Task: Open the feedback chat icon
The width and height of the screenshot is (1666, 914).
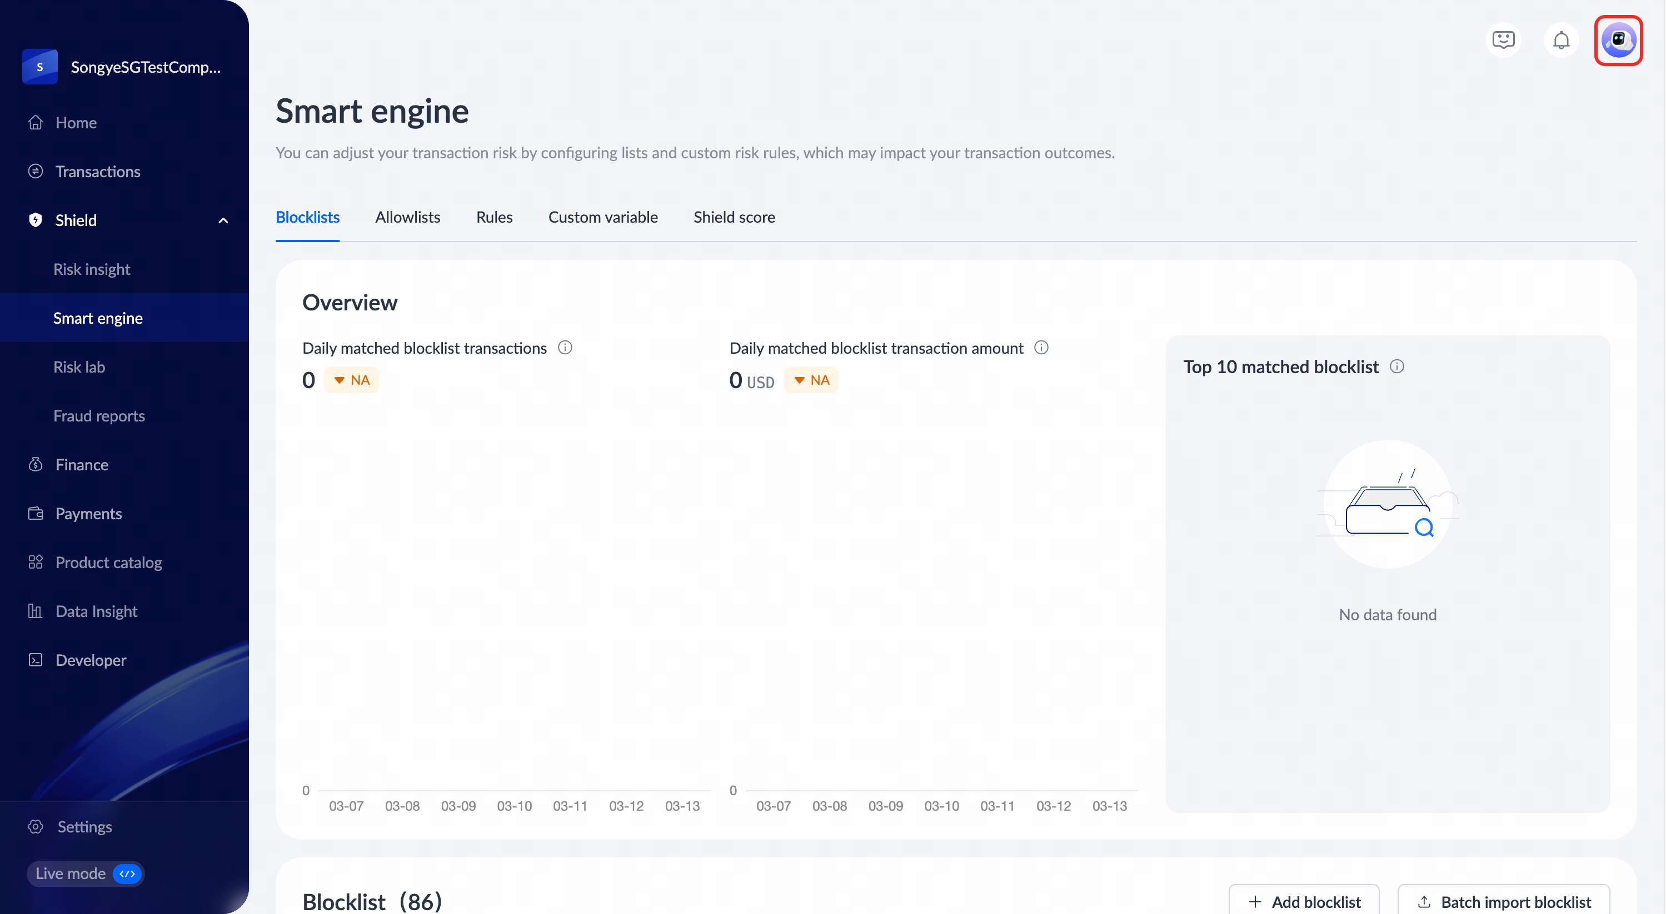Action: click(x=1503, y=40)
